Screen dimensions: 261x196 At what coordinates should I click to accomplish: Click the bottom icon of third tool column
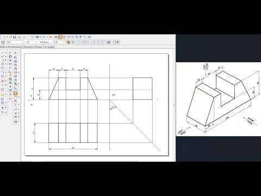point(16,121)
